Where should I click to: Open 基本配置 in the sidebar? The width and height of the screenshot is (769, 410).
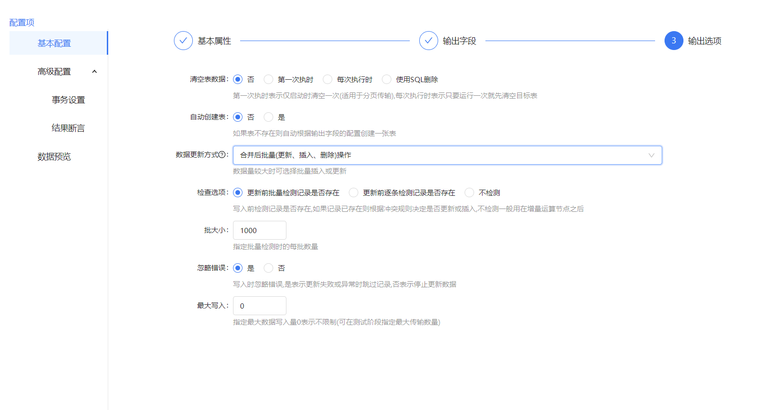[x=59, y=43]
